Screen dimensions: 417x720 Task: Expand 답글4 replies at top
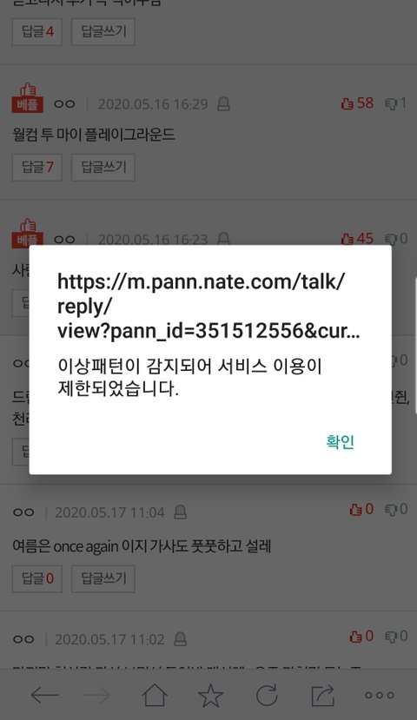[x=37, y=31]
